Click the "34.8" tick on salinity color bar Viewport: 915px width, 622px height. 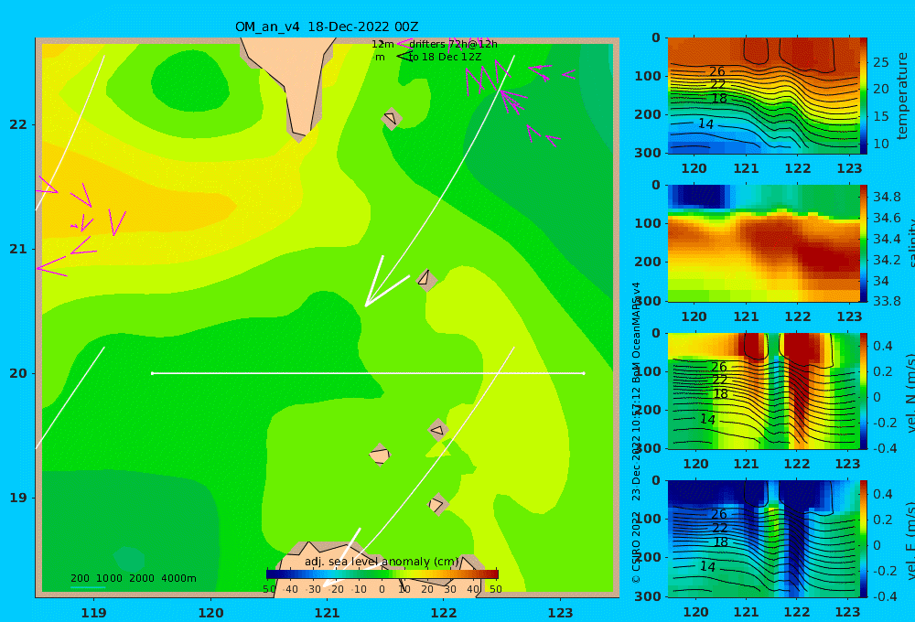887,197
